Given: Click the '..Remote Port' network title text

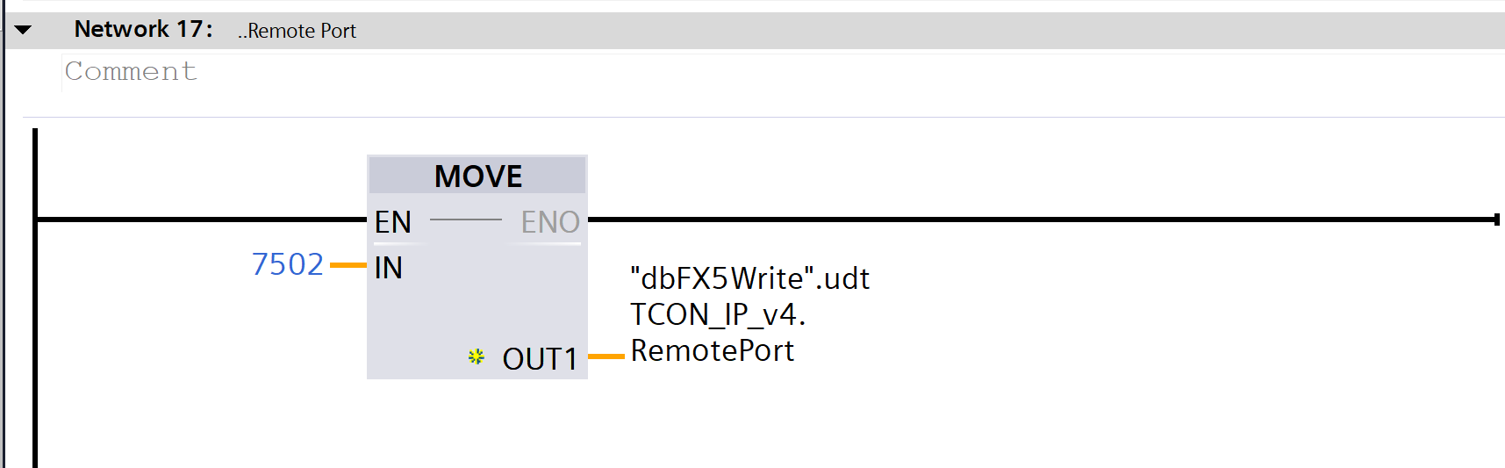Looking at the screenshot, I should coord(297,32).
